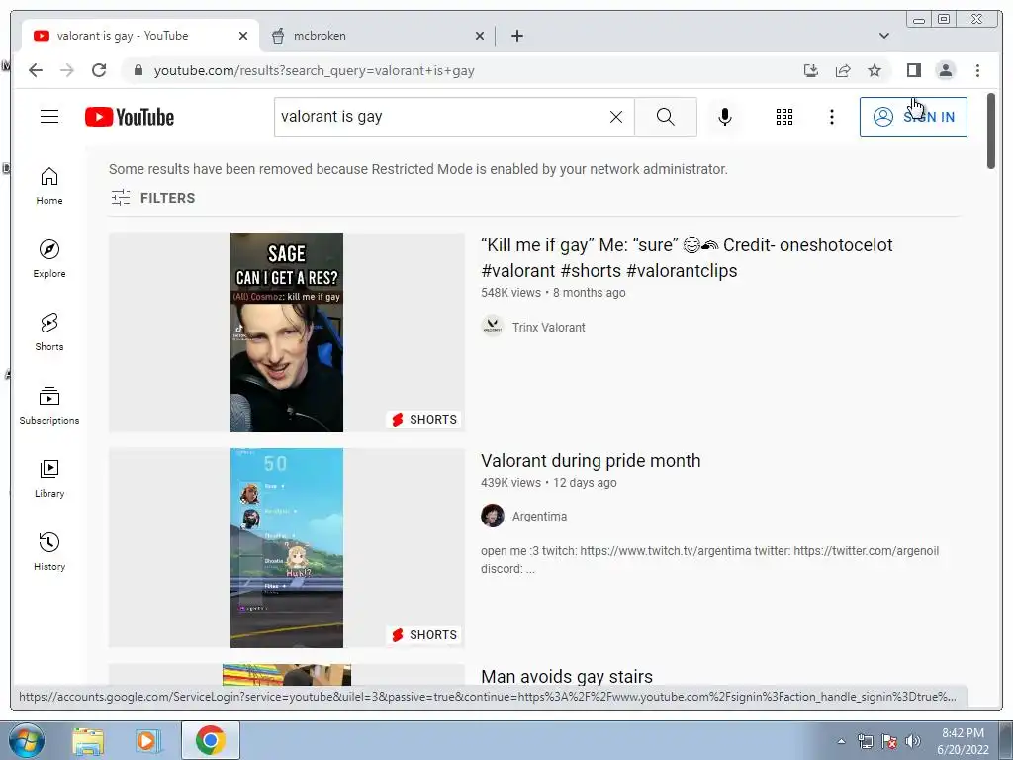The image size is (1013, 760).
Task: Click the install/download page icon in address bar
Action: coord(811,70)
